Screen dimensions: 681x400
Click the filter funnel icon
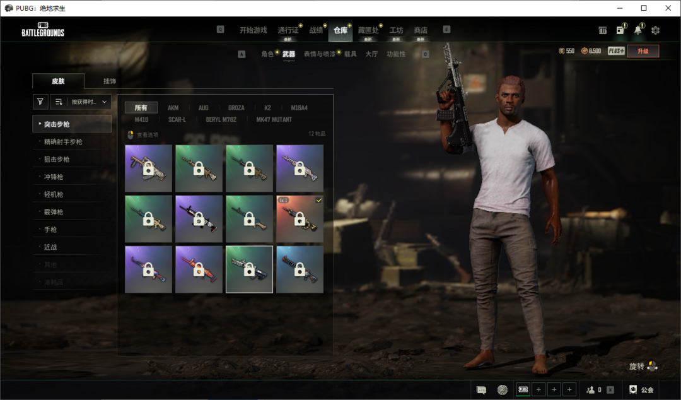(x=40, y=102)
